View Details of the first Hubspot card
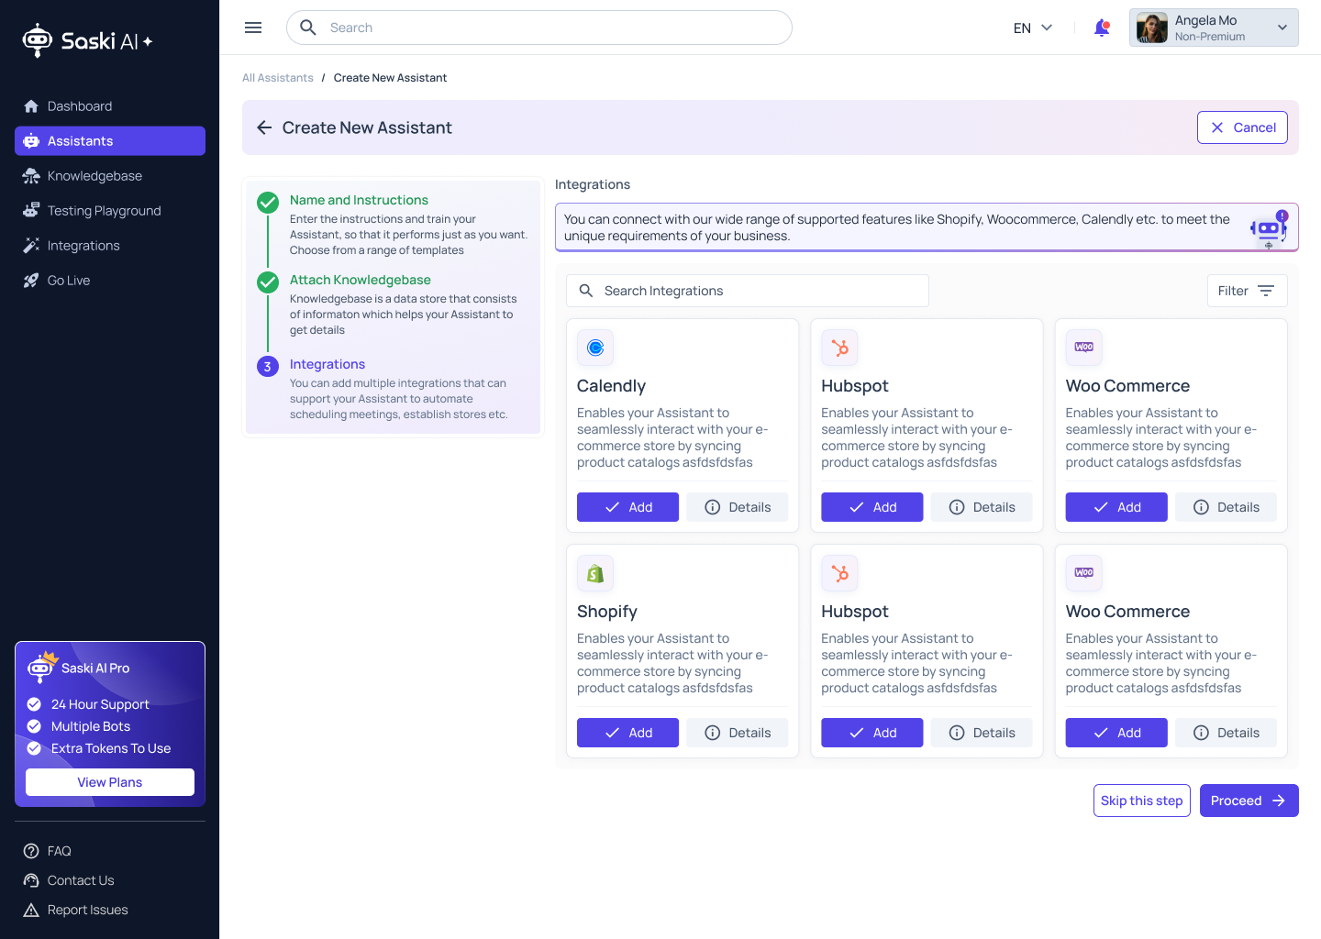 tap(982, 507)
